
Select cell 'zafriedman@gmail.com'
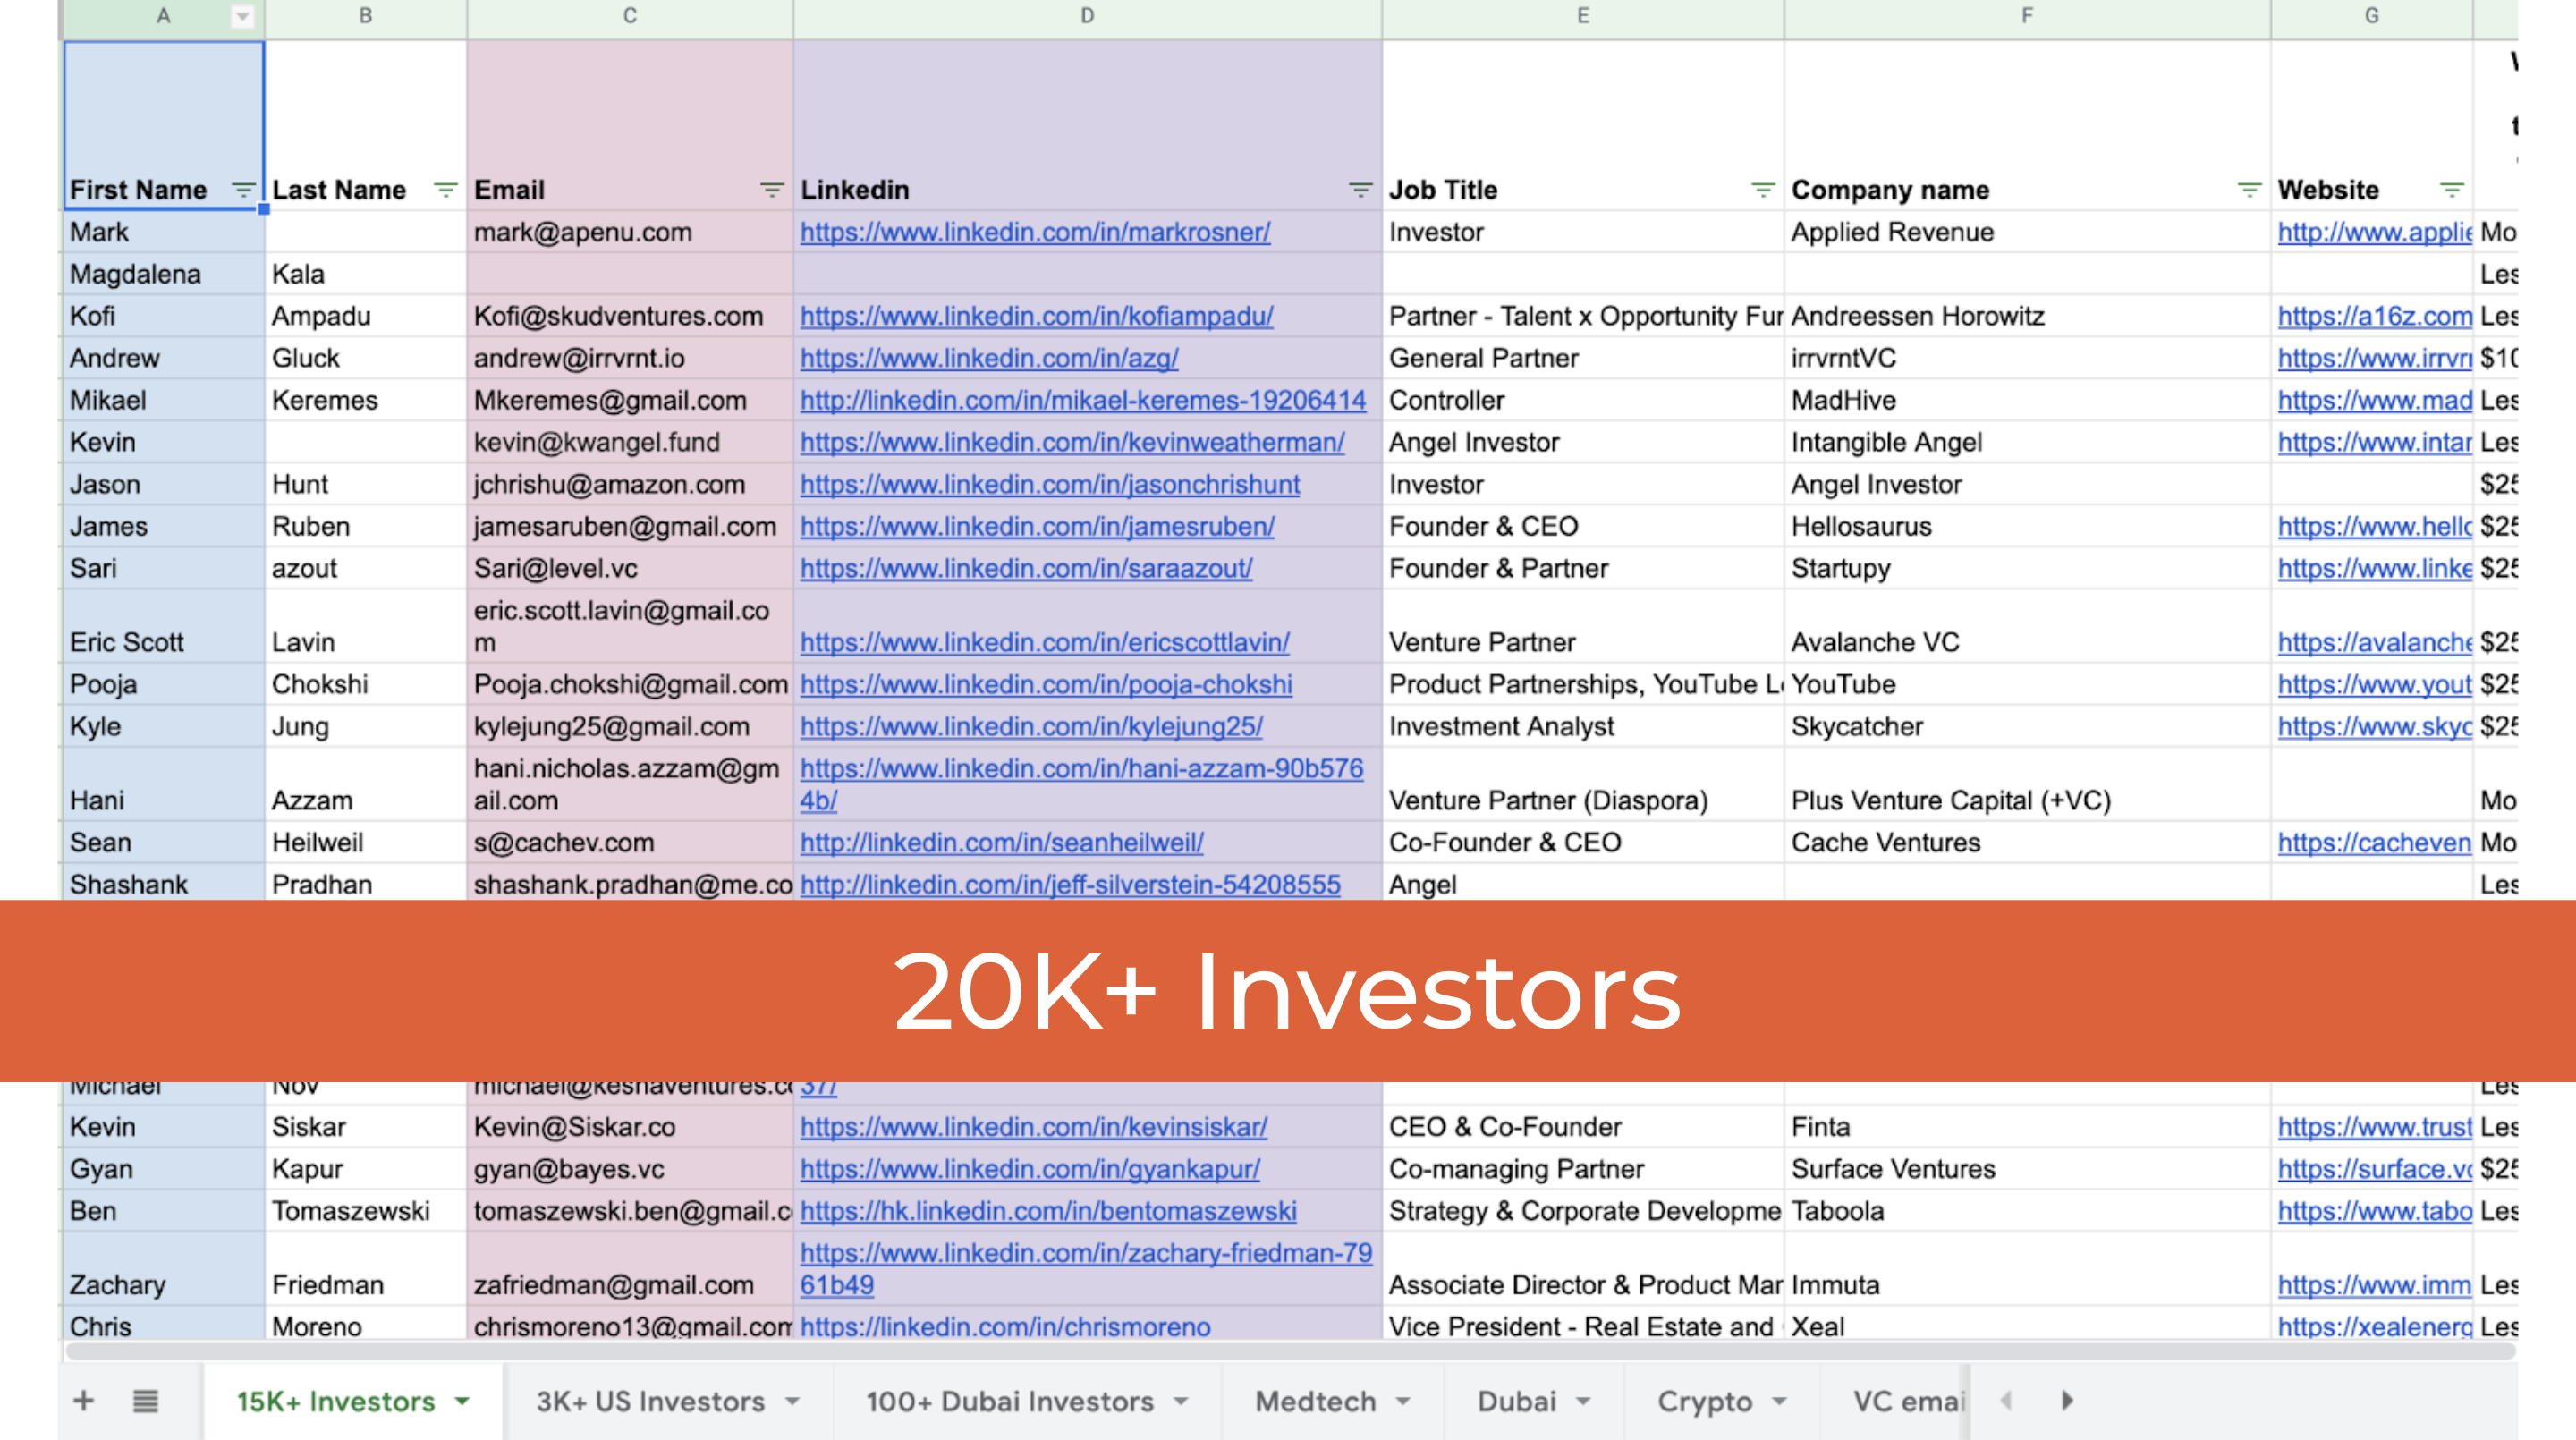(630, 1269)
